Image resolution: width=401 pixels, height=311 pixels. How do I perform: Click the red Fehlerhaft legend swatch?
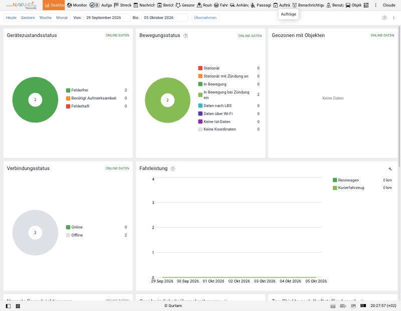[x=68, y=106]
